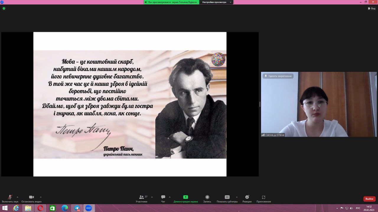Open the Настройки просмотра dropdown menu

[216, 2]
